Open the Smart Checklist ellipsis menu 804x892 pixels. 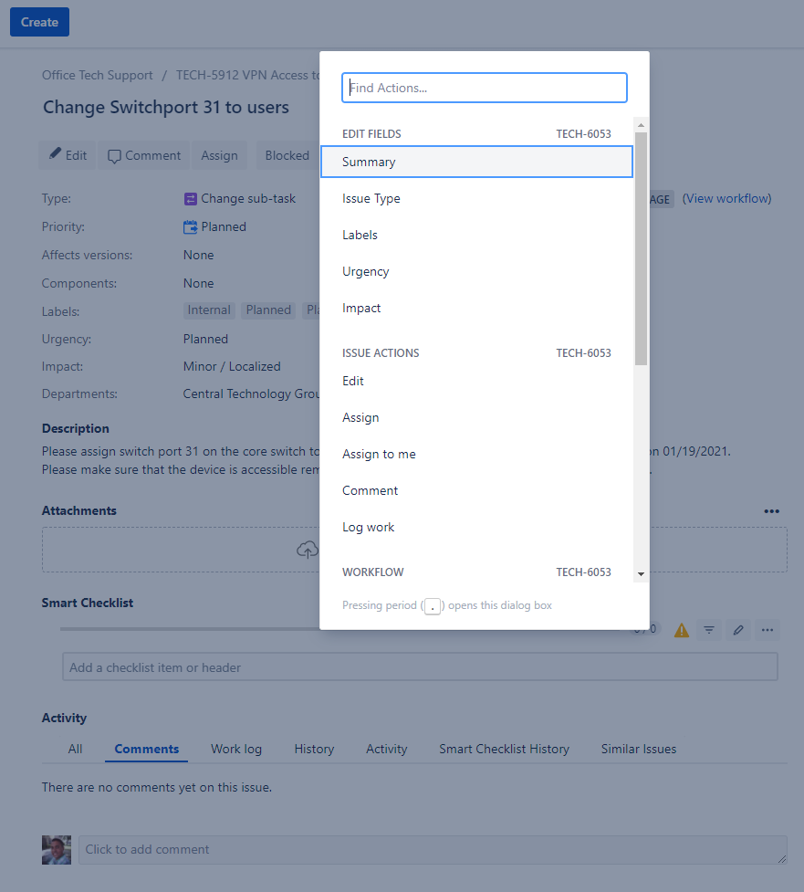click(767, 630)
